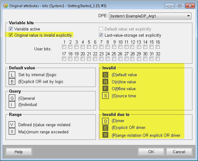Select the G icon for General query
This screenshot has height=161, width=198.
(12, 99)
